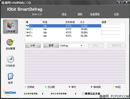Screen dimensions: 130x99
Task: Open the 选项 options icon
Action: pyautogui.click(x=11, y=76)
